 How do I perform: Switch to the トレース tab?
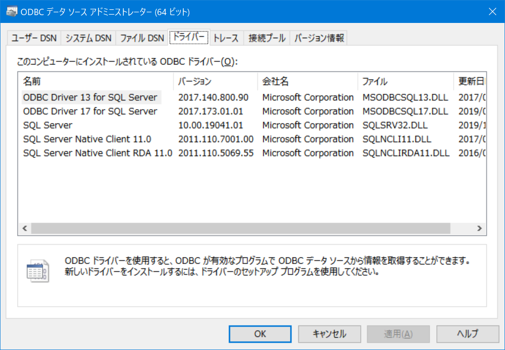pyautogui.click(x=226, y=38)
